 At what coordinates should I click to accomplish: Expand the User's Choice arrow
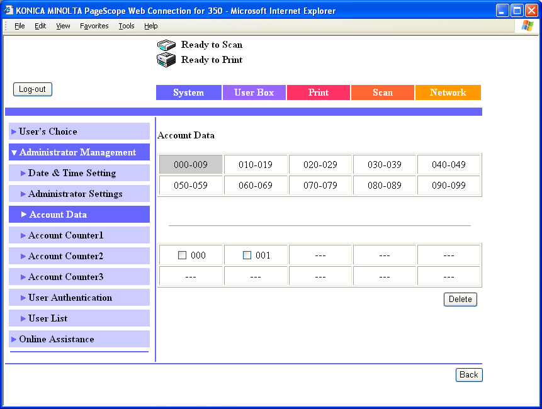[x=14, y=132]
